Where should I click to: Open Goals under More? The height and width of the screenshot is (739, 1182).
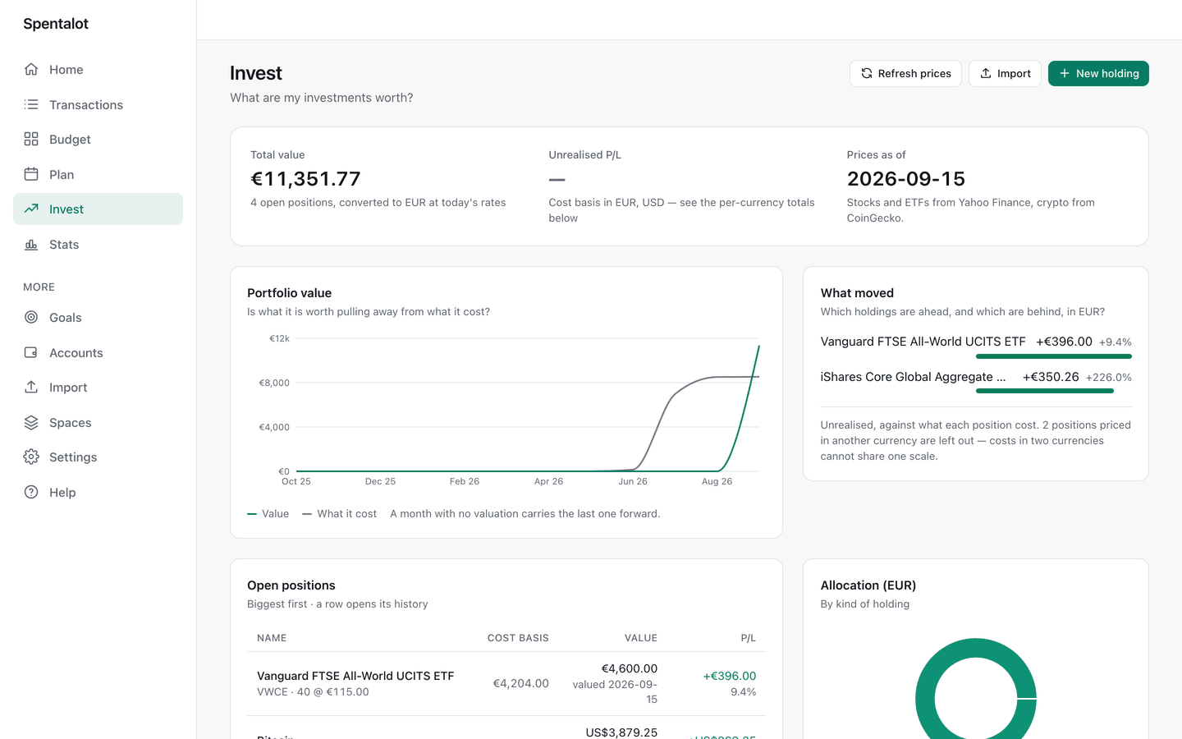coord(98,318)
